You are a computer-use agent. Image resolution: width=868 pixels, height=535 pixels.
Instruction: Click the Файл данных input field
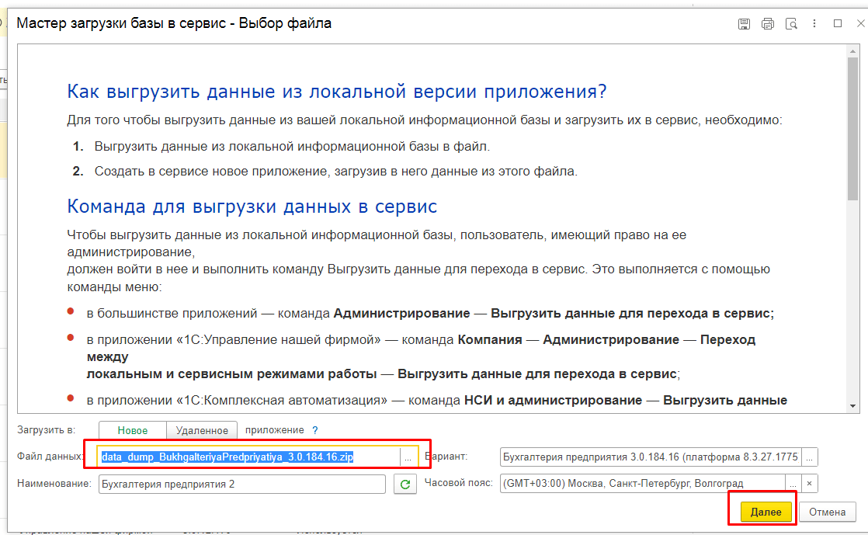(248, 457)
